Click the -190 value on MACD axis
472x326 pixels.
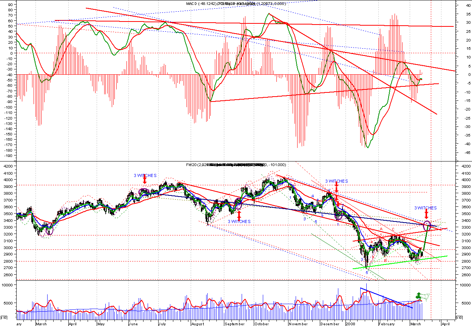click(x=8, y=155)
